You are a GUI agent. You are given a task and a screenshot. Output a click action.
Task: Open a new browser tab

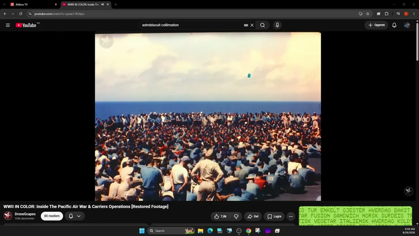click(x=116, y=5)
